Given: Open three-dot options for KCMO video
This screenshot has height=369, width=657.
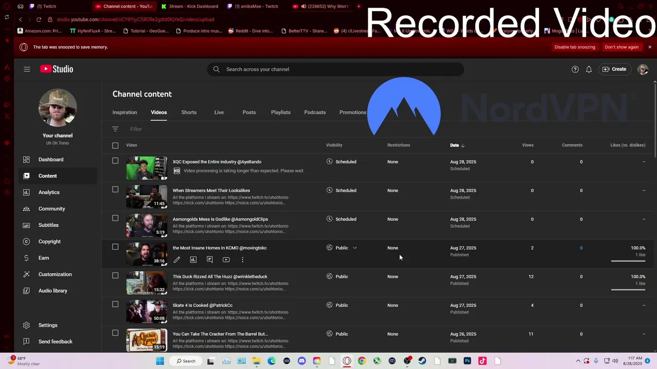Looking at the screenshot, I should point(242,260).
